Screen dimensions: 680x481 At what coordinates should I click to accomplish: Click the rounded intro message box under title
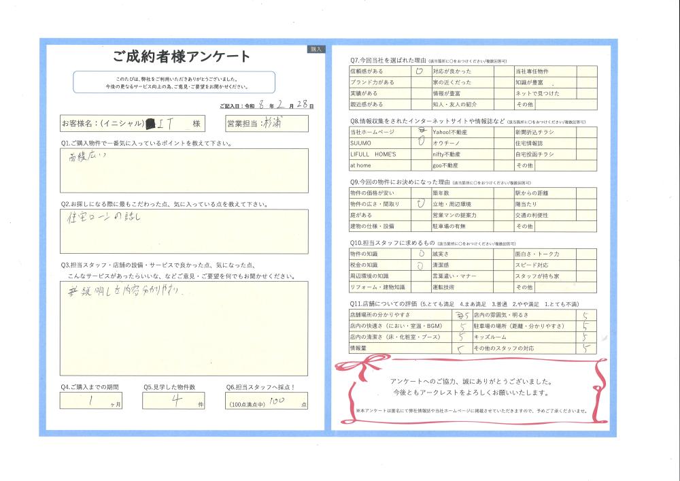(x=174, y=82)
